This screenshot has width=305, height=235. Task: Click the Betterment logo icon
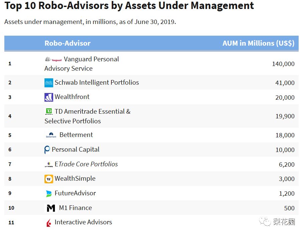coord(51,135)
